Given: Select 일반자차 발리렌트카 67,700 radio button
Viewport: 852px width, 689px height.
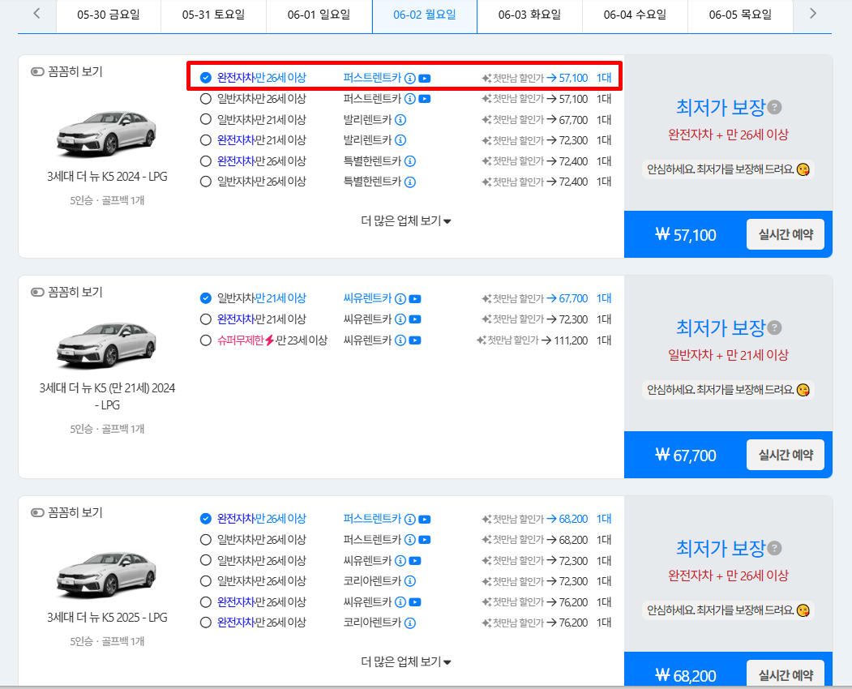Looking at the screenshot, I should click(x=205, y=119).
